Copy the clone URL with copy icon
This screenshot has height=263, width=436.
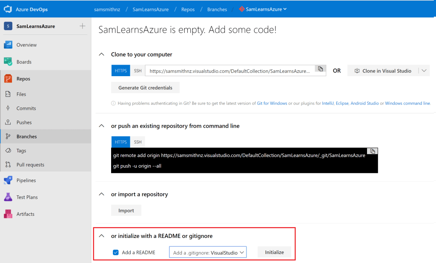[x=320, y=69]
